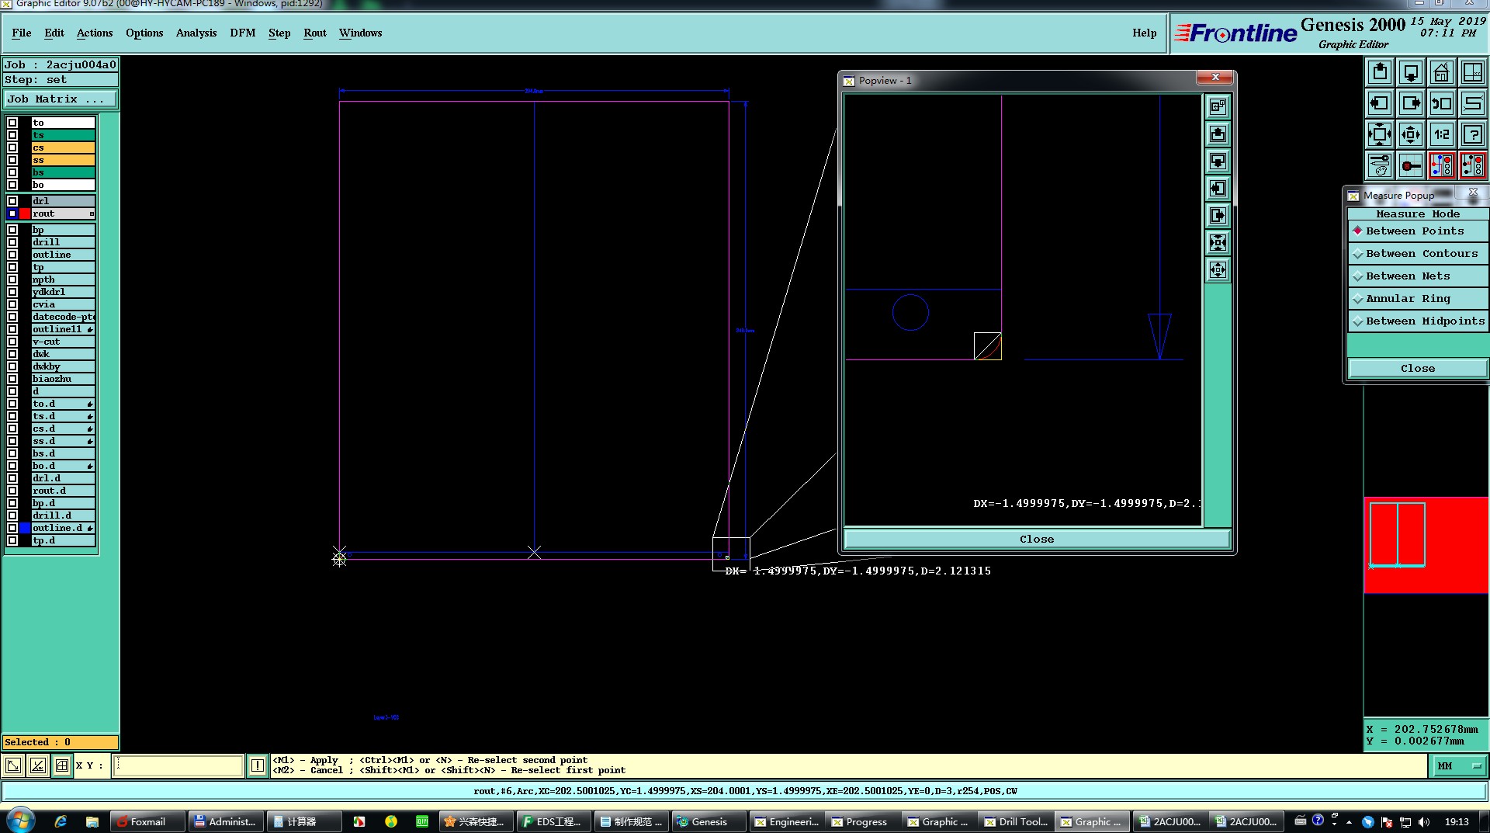Click Popview pan up icon
Viewport: 1490px width, 833px height.
(x=1218, y=134)
